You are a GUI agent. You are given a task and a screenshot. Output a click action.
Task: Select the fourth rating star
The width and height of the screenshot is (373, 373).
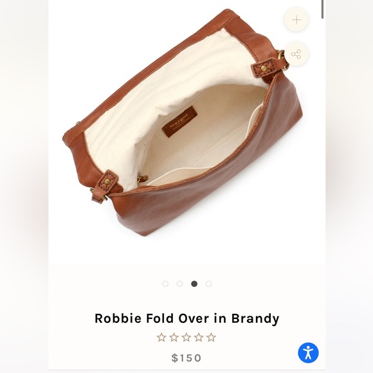coord(199,338)
